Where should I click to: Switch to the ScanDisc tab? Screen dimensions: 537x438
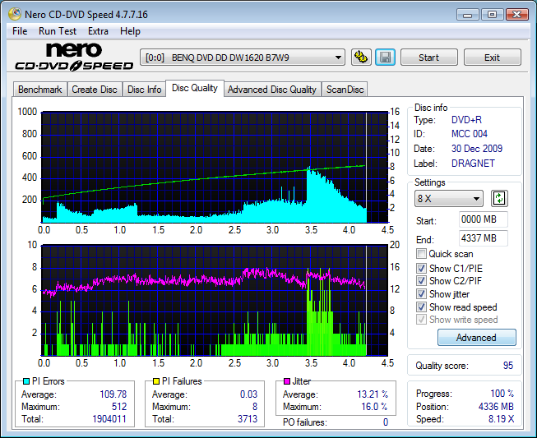pos(345,90)
